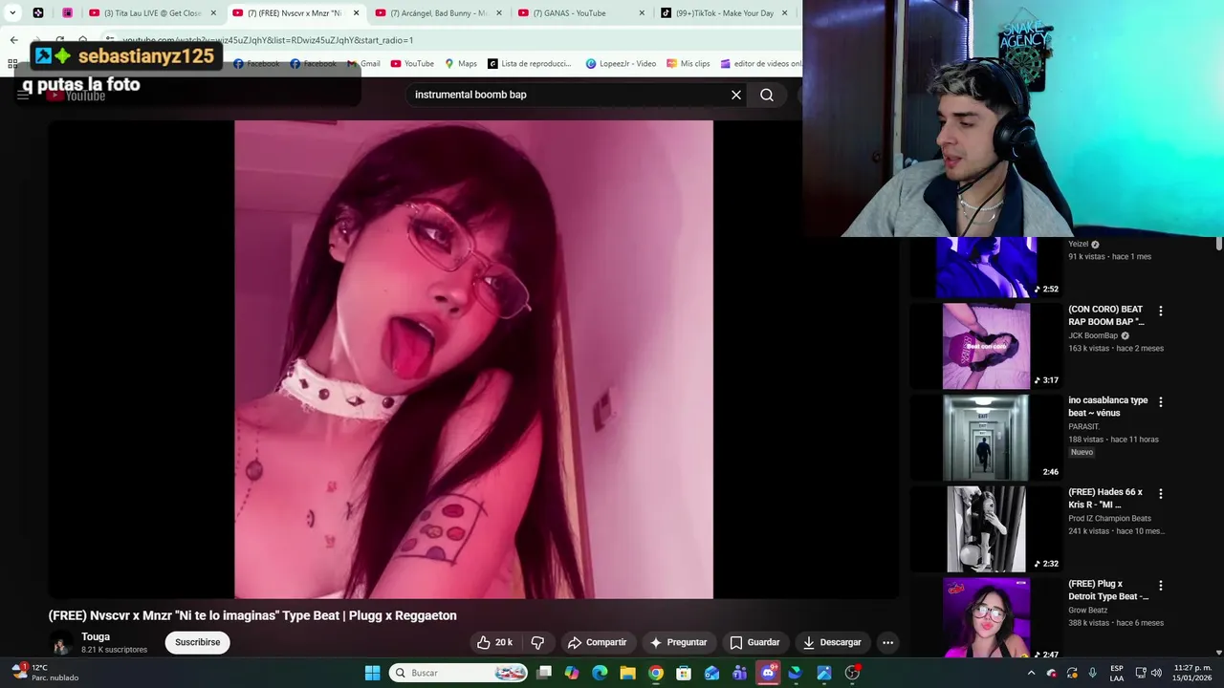
Task: Open Microsoft Edge from the taskbar
Action: tap(600, 673)
